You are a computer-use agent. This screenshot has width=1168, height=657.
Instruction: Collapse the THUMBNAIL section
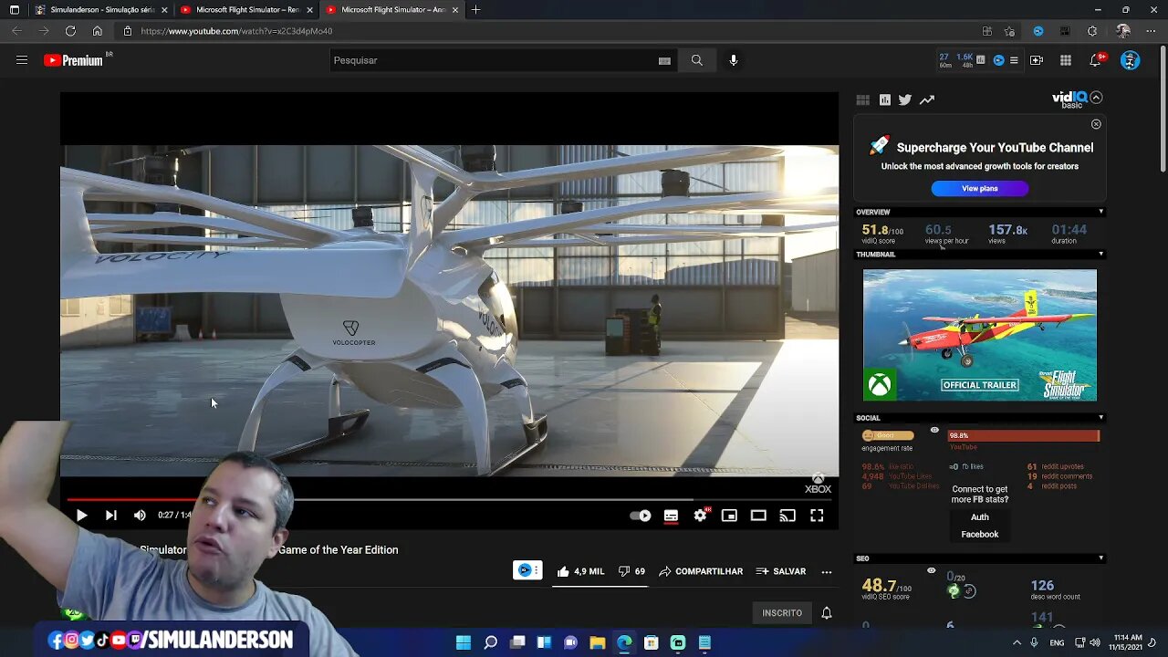click(x=1100, y=255)
